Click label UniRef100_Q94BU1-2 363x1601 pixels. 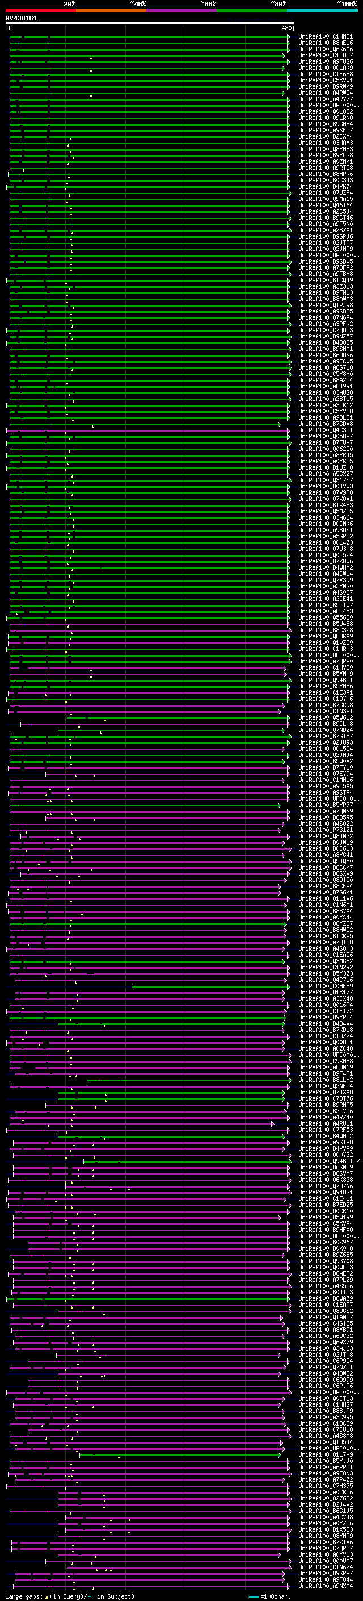click(x=329, y=1161)
